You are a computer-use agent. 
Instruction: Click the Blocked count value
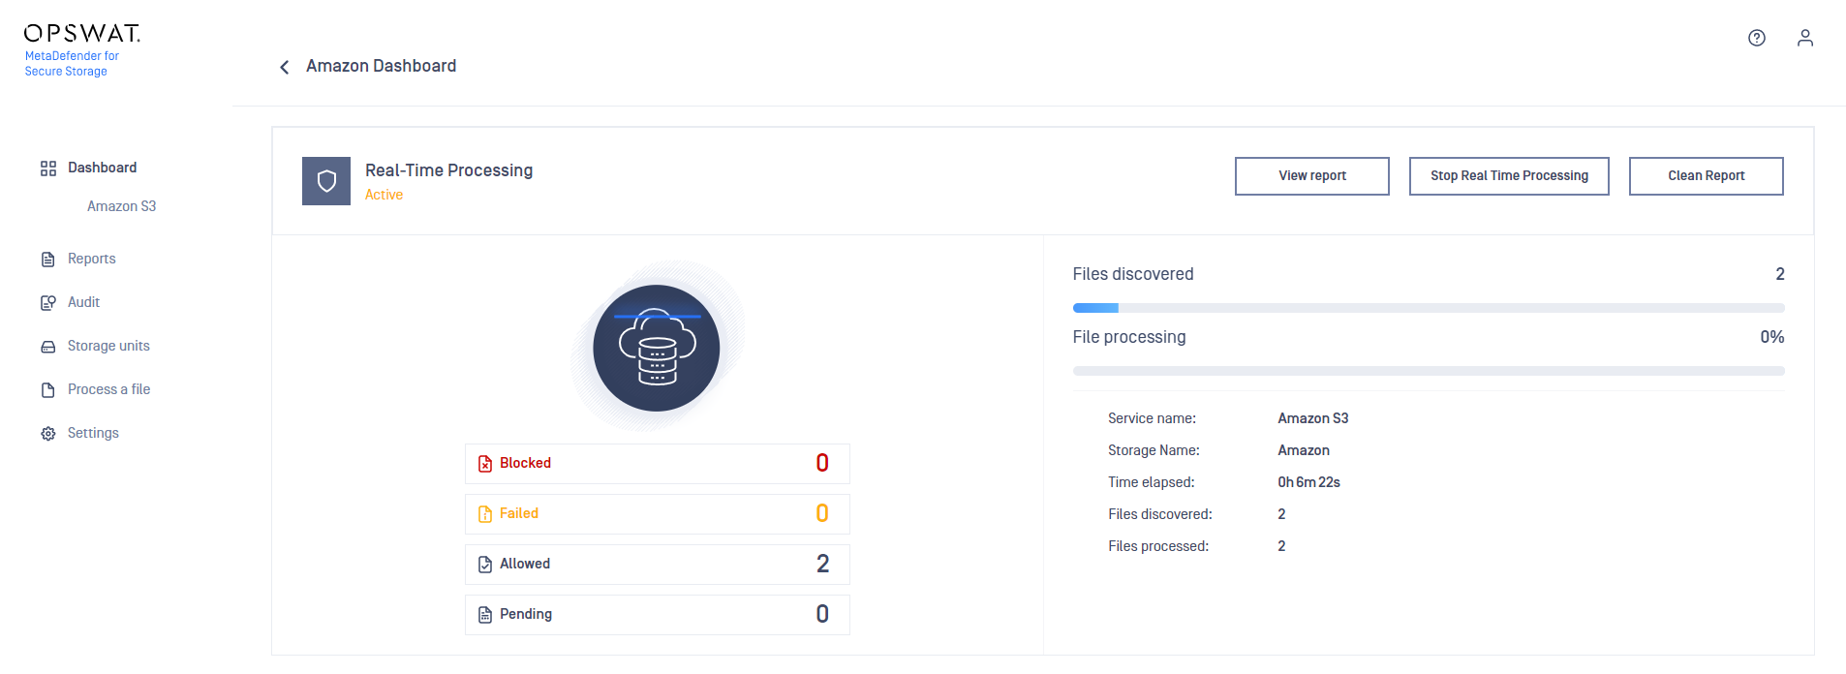(822, 463)
